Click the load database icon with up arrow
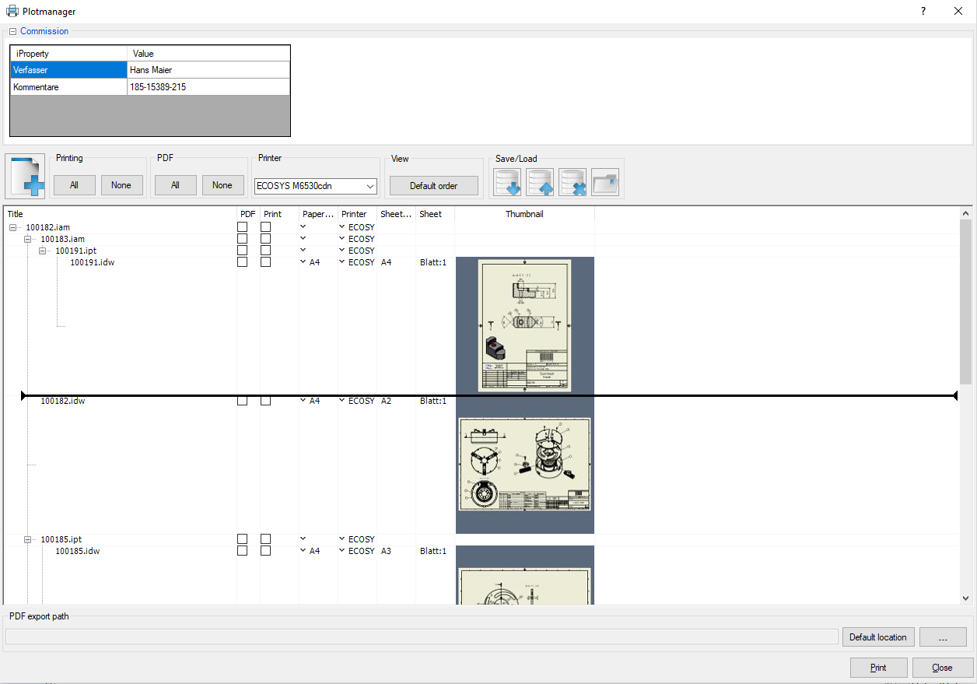This screenshot has width=977, height=684. coord(539,184)
